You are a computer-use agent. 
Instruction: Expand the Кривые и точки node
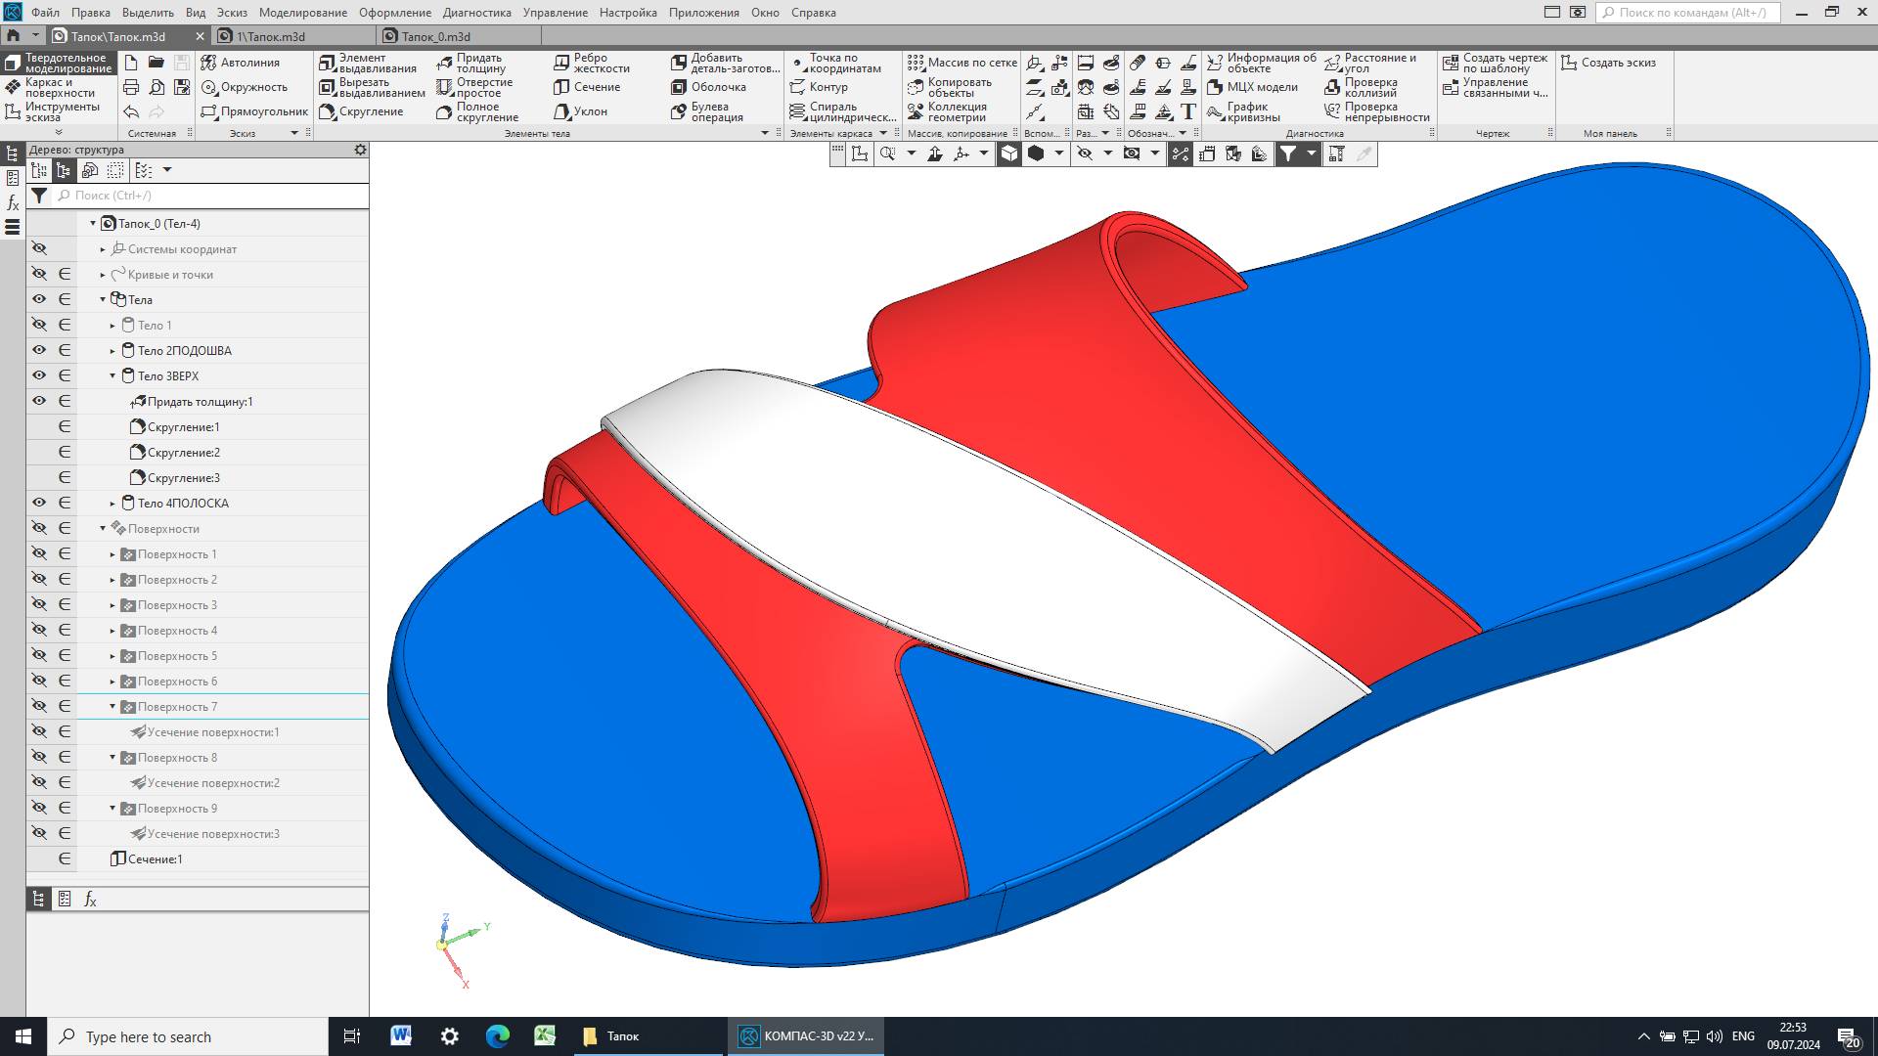(103, 275)
